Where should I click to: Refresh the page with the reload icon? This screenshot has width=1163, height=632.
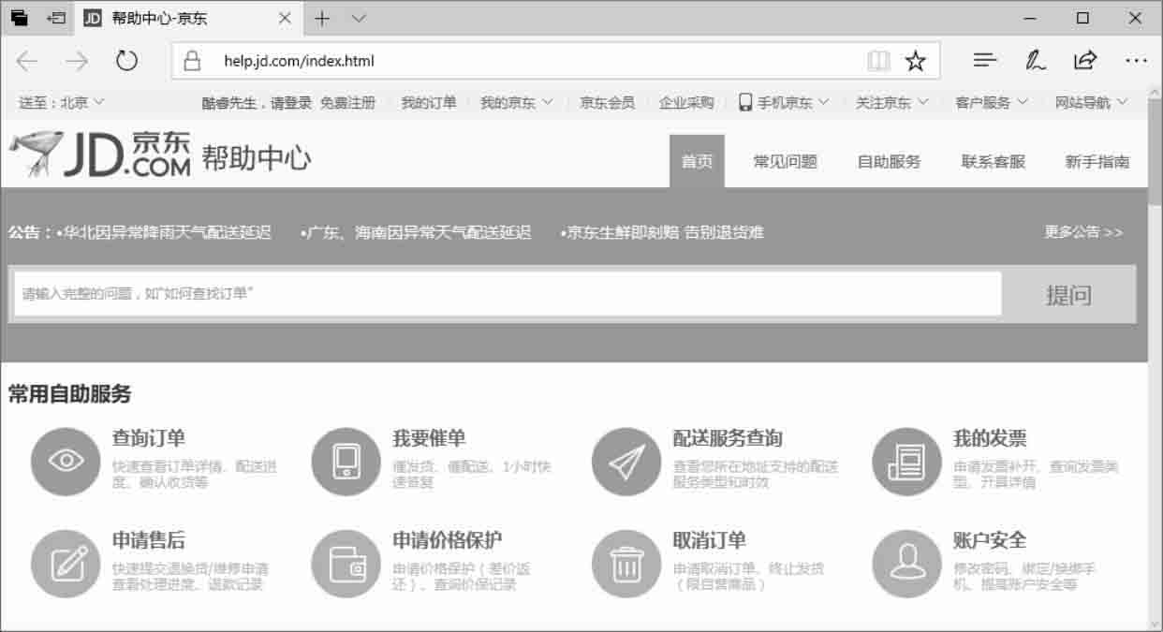pos(126,61)
